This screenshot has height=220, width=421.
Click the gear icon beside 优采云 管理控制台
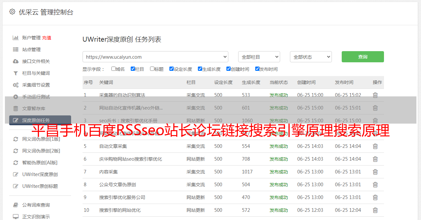pos(12,12)
